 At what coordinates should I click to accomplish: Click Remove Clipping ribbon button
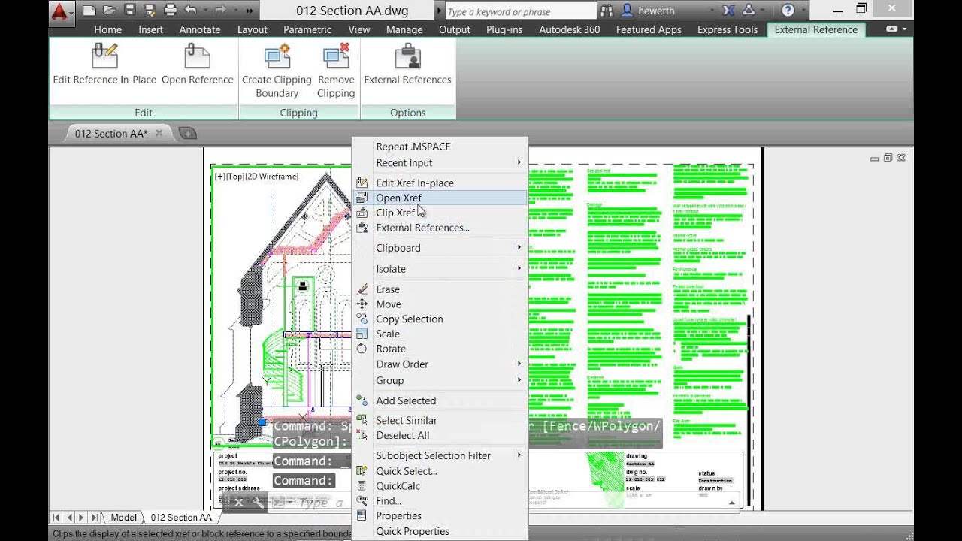[336, 71]
